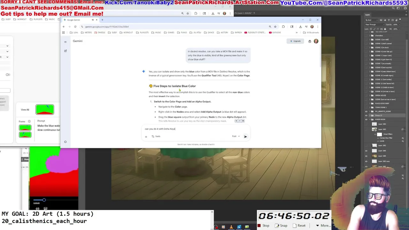
Task: Hide the POKER ROOM group
Action: click(366, 119)
